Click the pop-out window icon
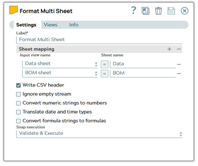Screen dimensions: 198x166 pyautogui.click(x=146, y=11)
